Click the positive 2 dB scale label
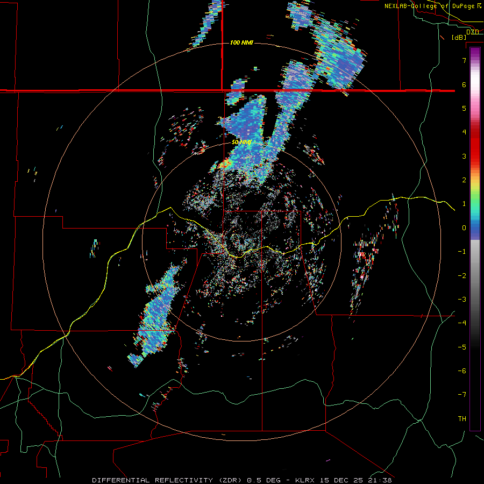Viewport: 484px width, 484px height. pyautogui.click(x=464, y=180)
